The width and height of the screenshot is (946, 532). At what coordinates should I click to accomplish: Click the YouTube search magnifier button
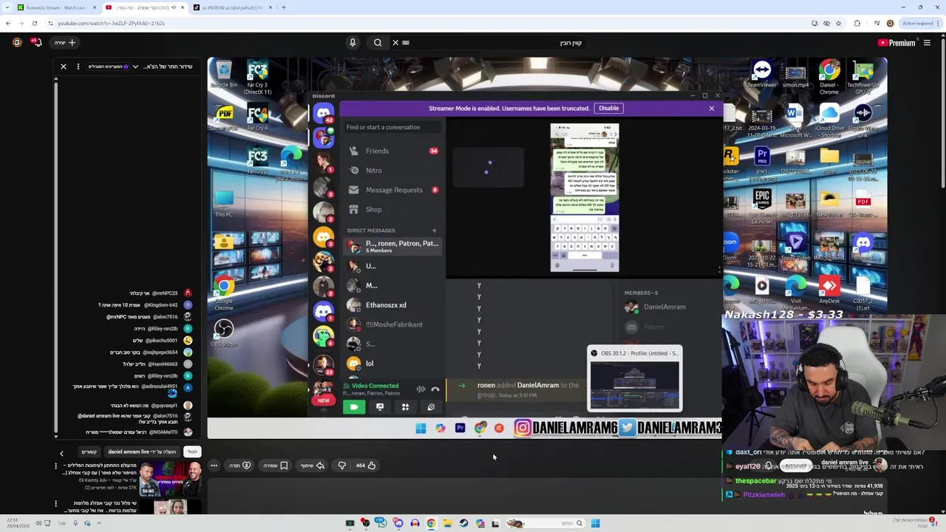(378, 43)
